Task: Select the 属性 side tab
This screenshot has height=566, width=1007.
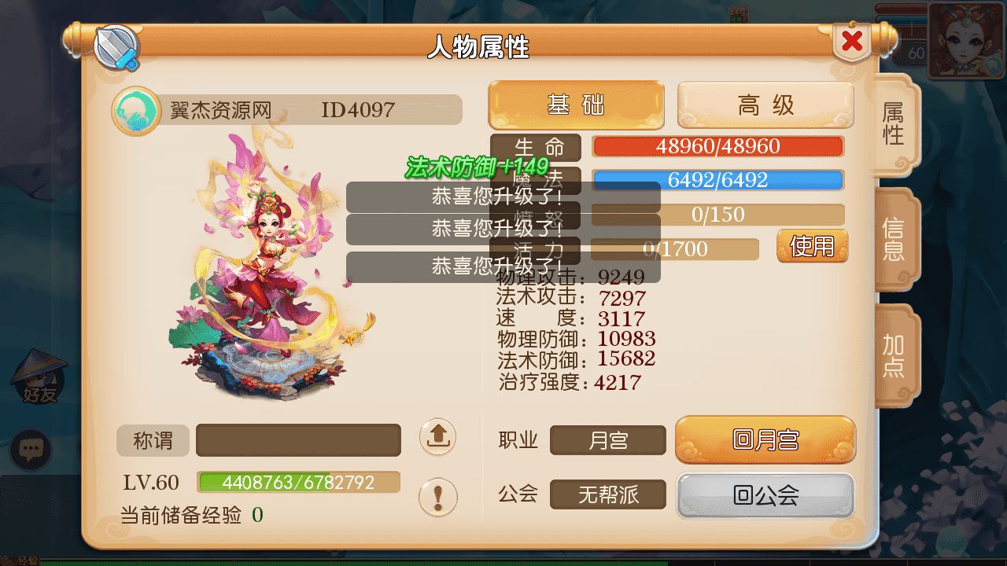Action: pyautogui.click(x=895, y=124)
